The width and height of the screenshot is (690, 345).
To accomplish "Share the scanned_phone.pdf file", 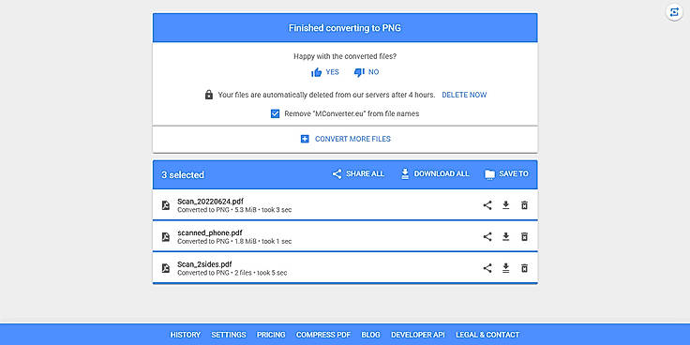I will (487, 237).
